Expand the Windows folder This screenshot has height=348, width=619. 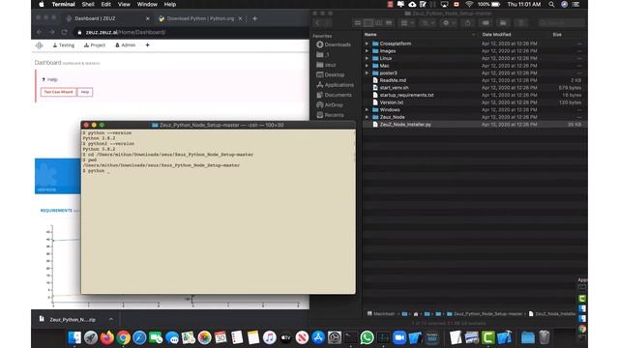(x=367, y=109)
